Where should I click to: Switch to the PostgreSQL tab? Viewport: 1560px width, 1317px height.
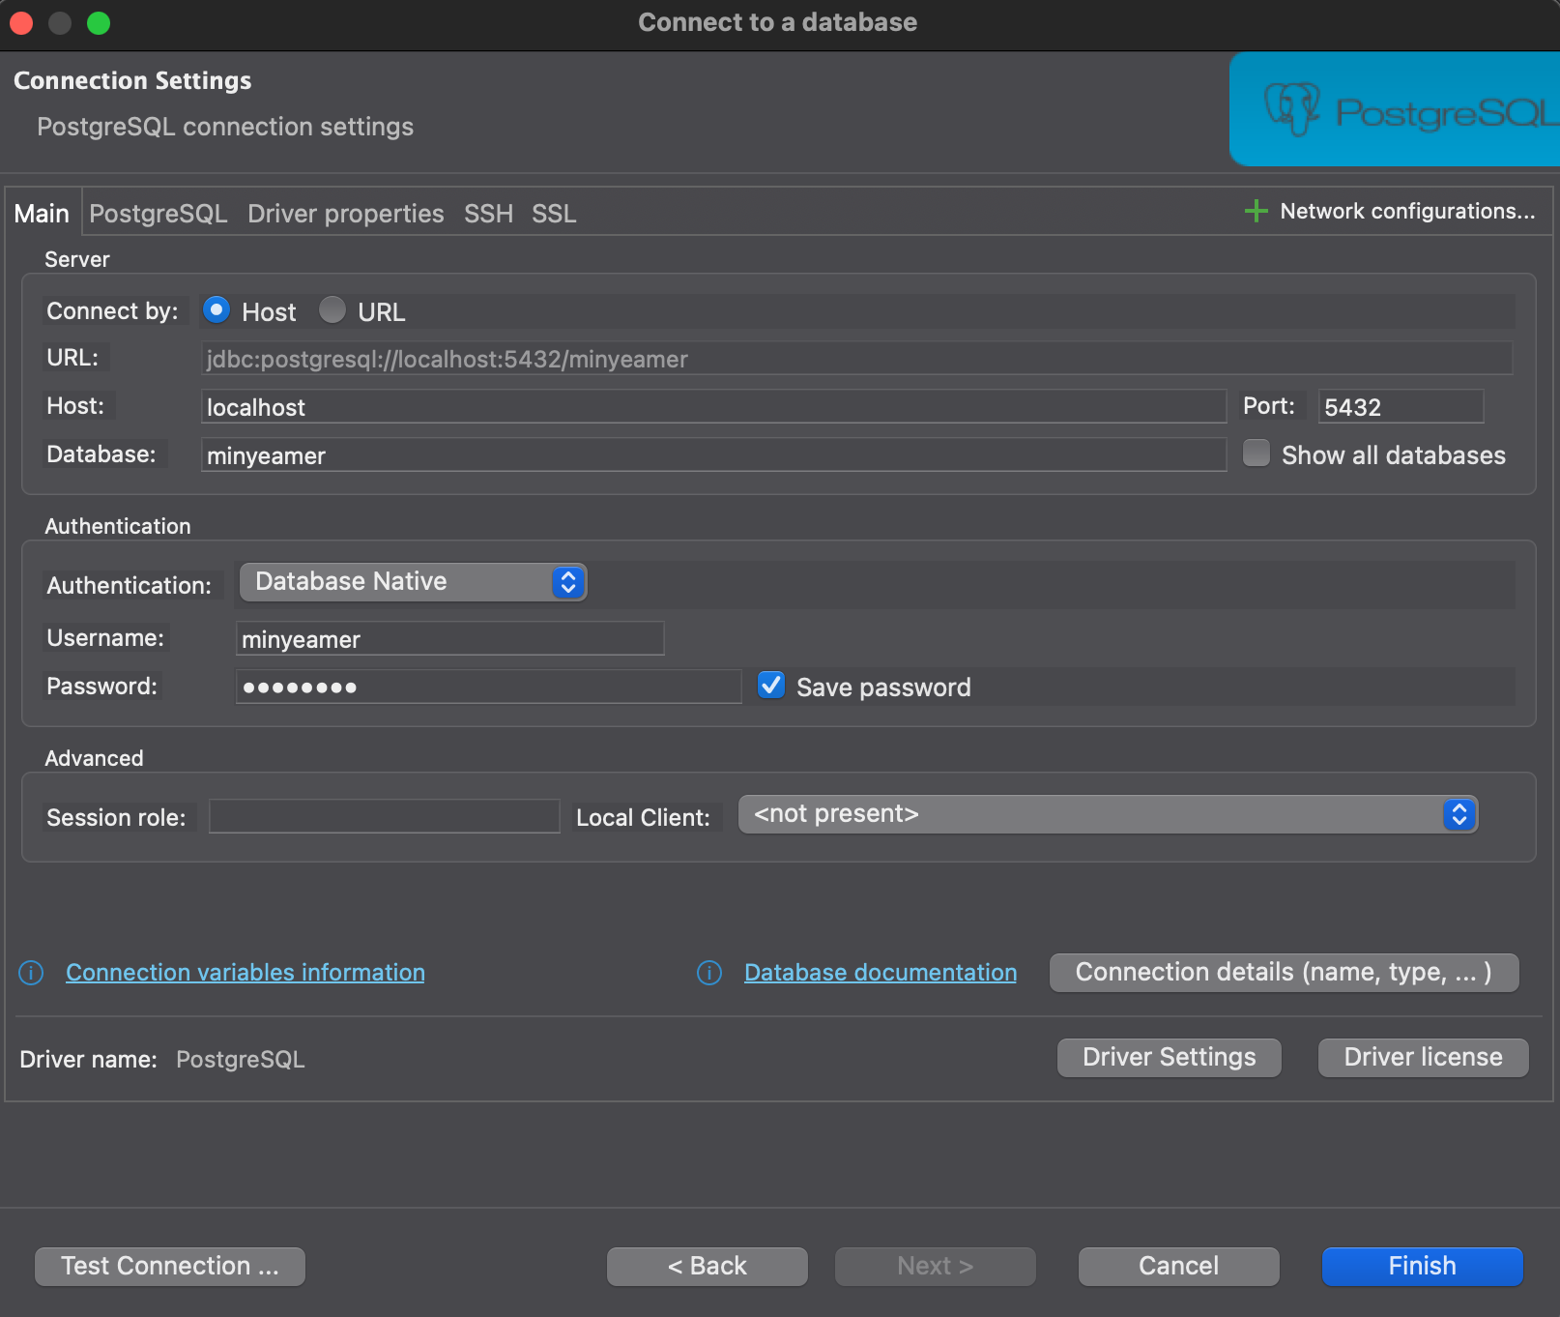tap(159, 214)
